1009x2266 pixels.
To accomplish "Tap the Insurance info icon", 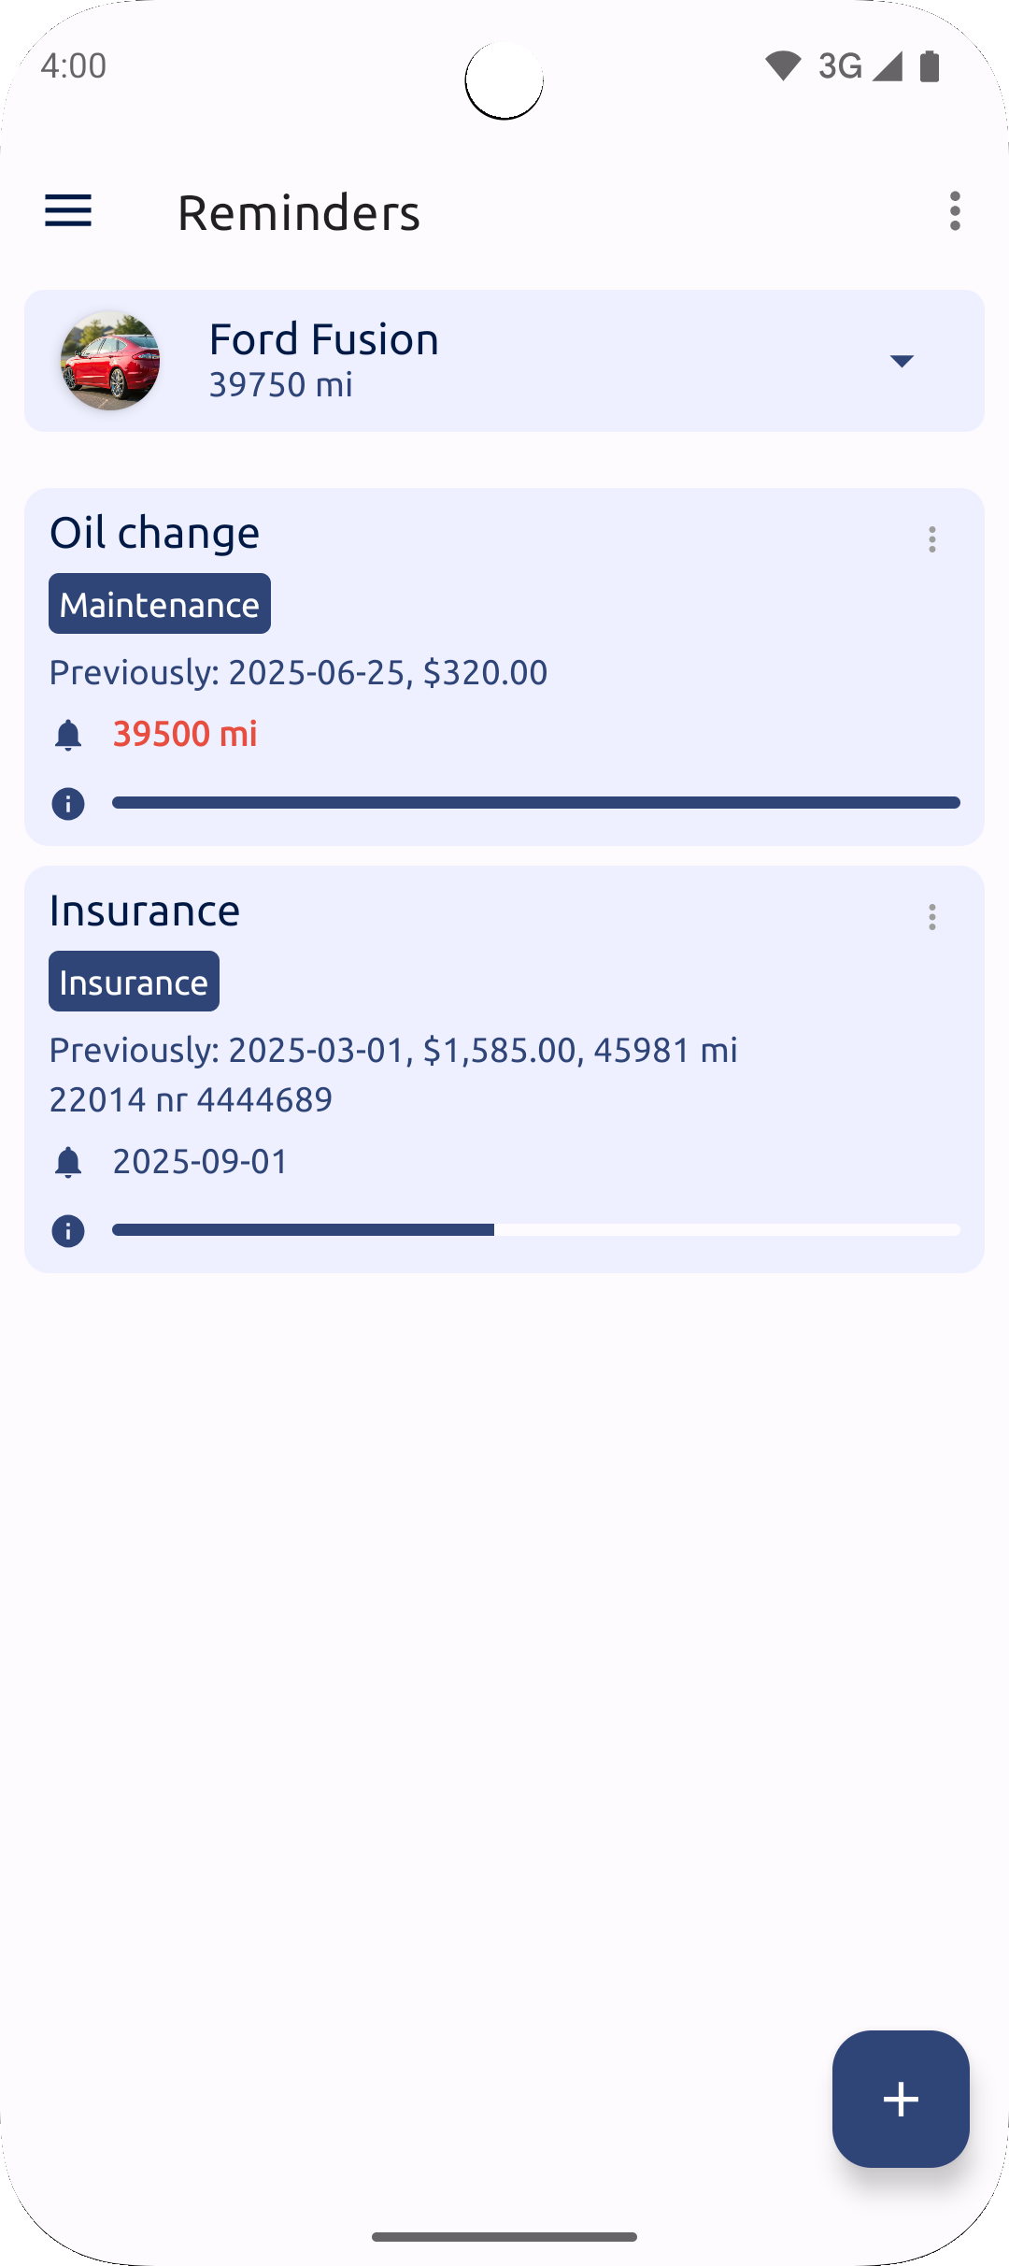I will (68, 1231).
